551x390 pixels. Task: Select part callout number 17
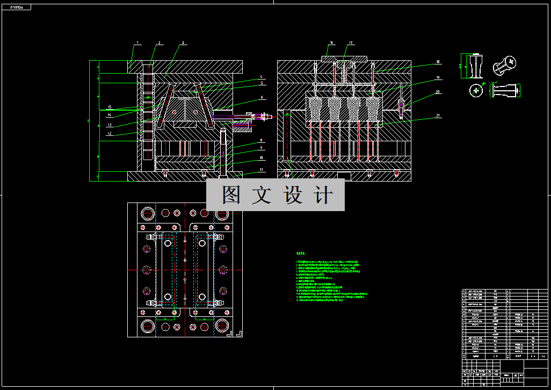pos(351,43)
